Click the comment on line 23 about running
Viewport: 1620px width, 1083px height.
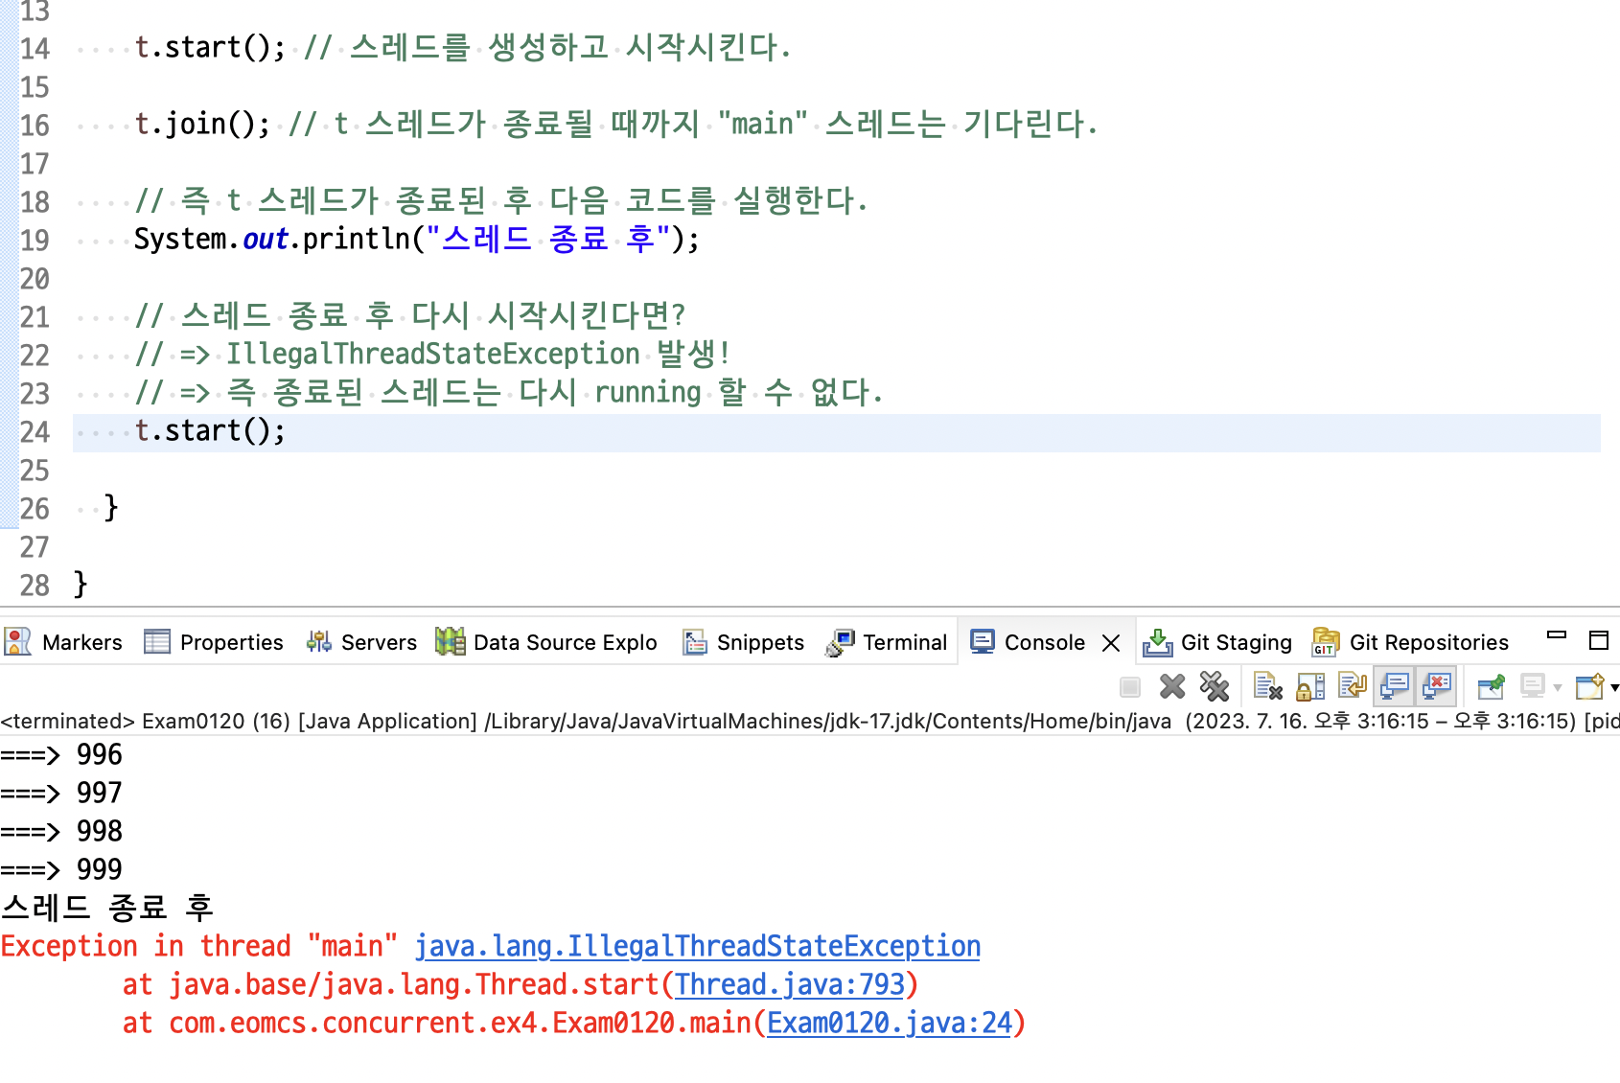pos(509,393)
